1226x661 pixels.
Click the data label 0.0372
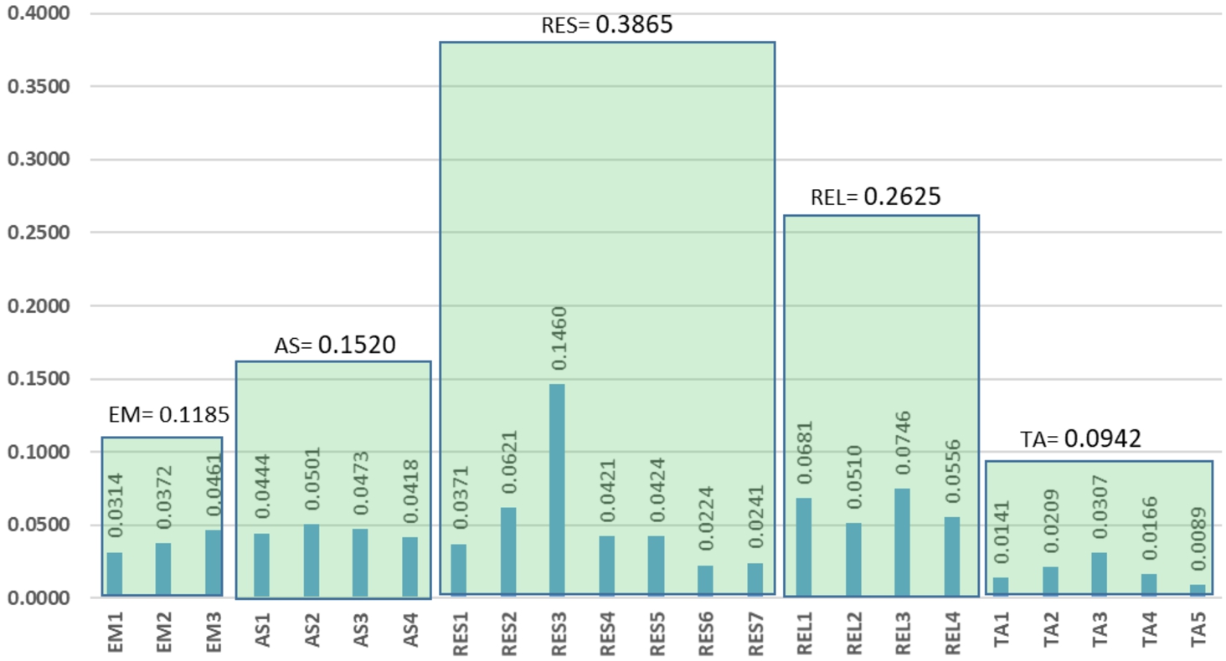[165, 497]
